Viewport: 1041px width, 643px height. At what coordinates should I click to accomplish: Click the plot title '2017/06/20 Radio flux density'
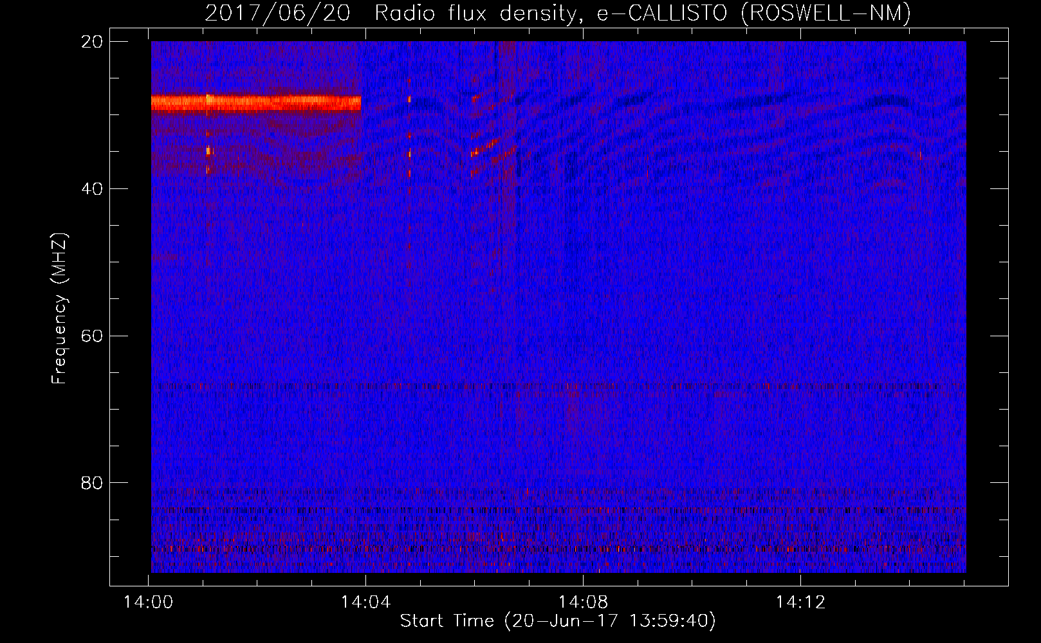click(x=558, y=13)
